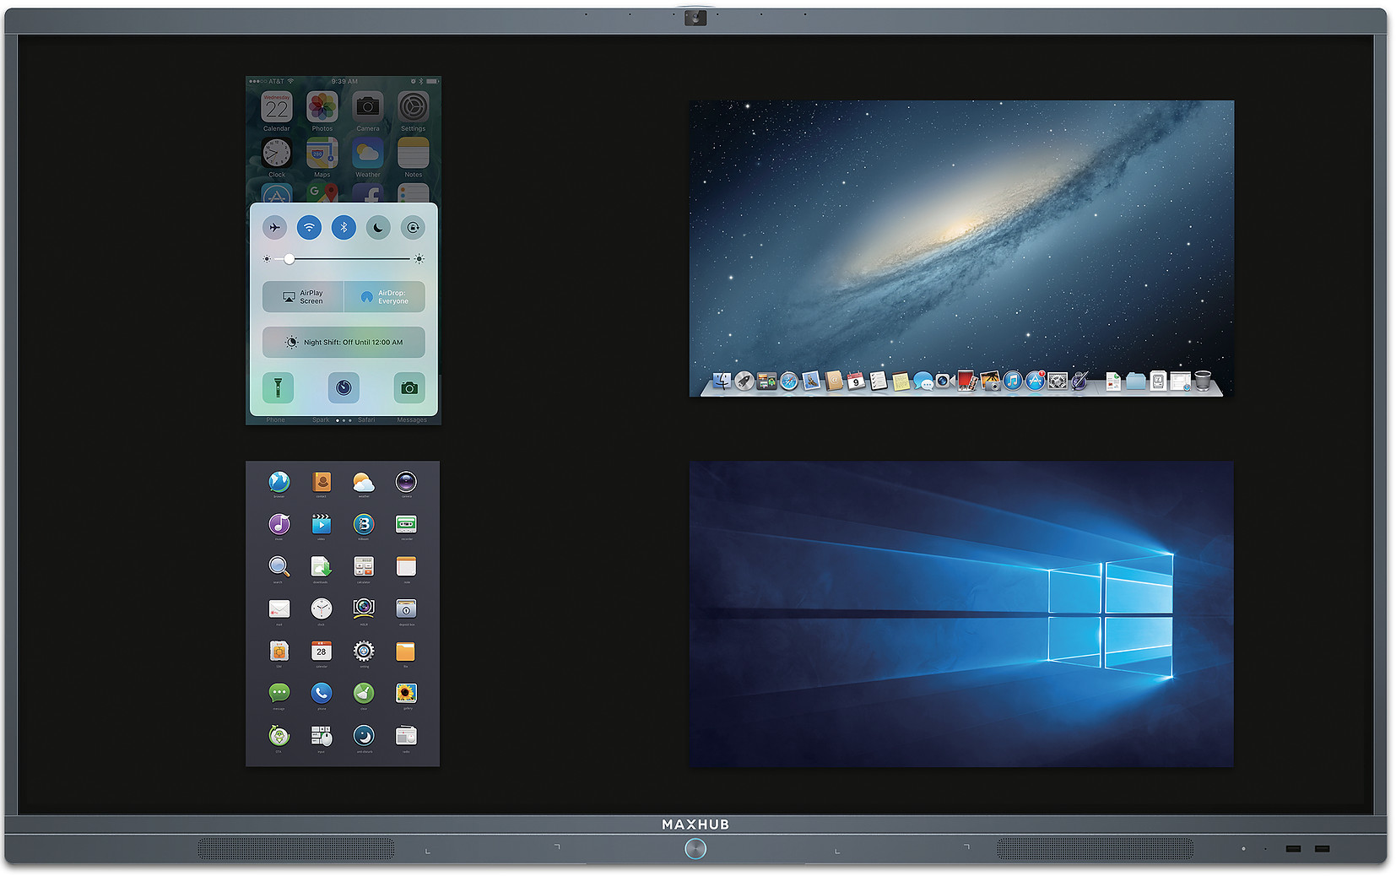Open the Android calendar app showing 28

(322, 651)
